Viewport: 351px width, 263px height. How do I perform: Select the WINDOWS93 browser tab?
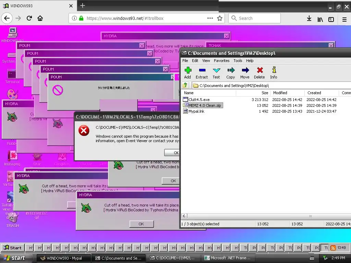38,5
